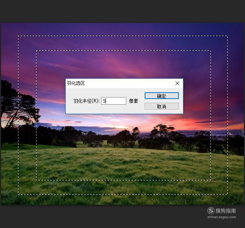The width and height of the screenshot is (245, 228).
Task: Close the 羽化选区 dialog with X
Action: [x=177, y=83]
